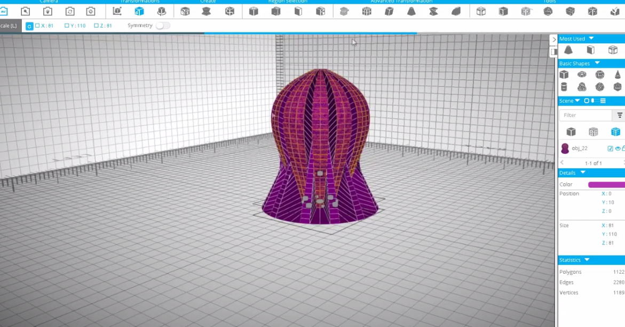Open the fifth Tools group rounded cube icon
This screenshot has width=625, height=327.
[571, 11]
